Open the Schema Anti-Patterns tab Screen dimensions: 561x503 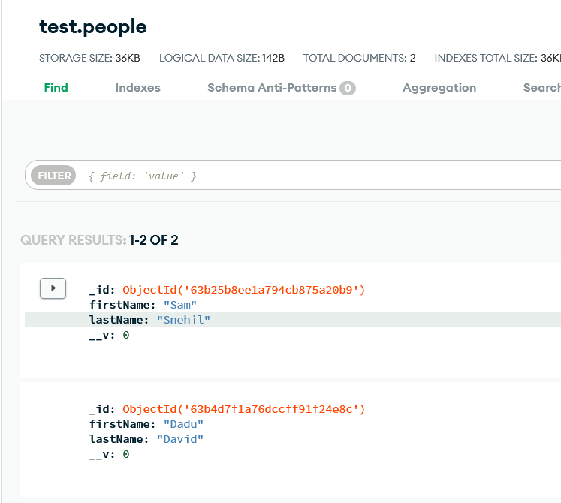coord(272,88)
